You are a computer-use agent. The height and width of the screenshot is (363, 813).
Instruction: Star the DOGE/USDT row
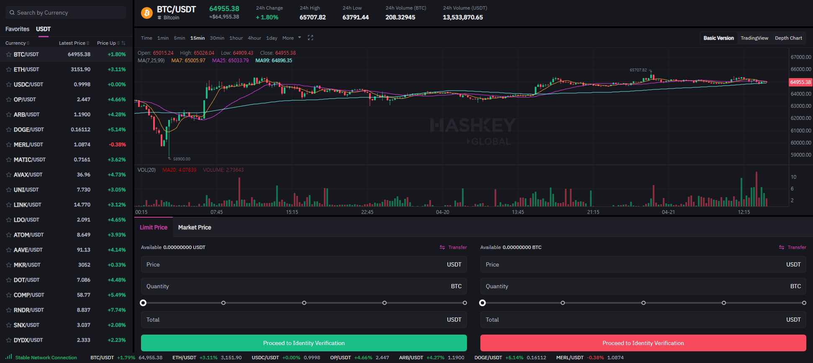click(x=9, y=129)
